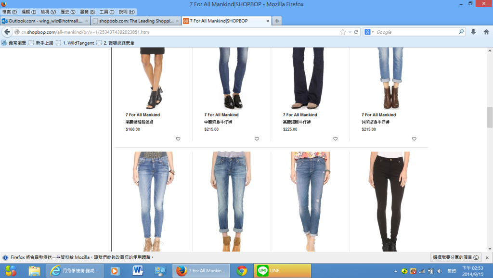The width and height of the screenshot is (493, 278).
Task: Click the $225.00 item's 7 For All Mankind title
Action: click(300, 114)
